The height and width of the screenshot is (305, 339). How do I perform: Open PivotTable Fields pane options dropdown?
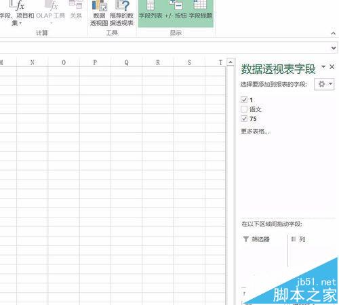323,66
